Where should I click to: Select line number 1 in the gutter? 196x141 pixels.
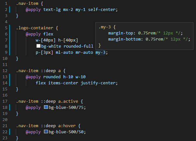click(x=6, y=4)
